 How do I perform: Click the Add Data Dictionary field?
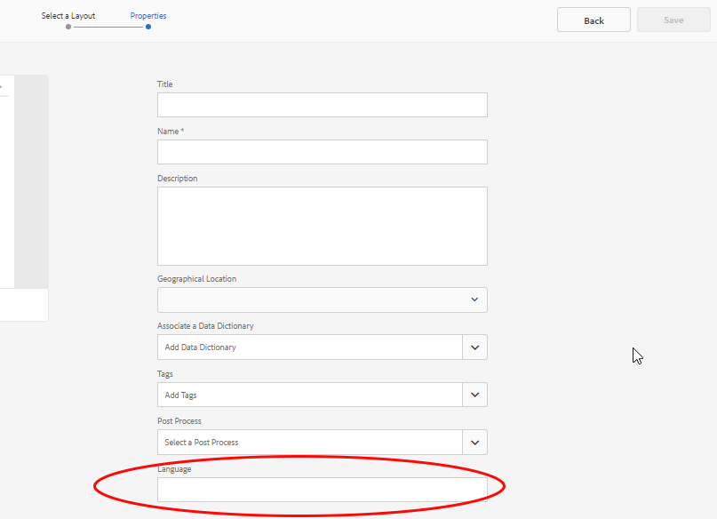pos(309,347)
